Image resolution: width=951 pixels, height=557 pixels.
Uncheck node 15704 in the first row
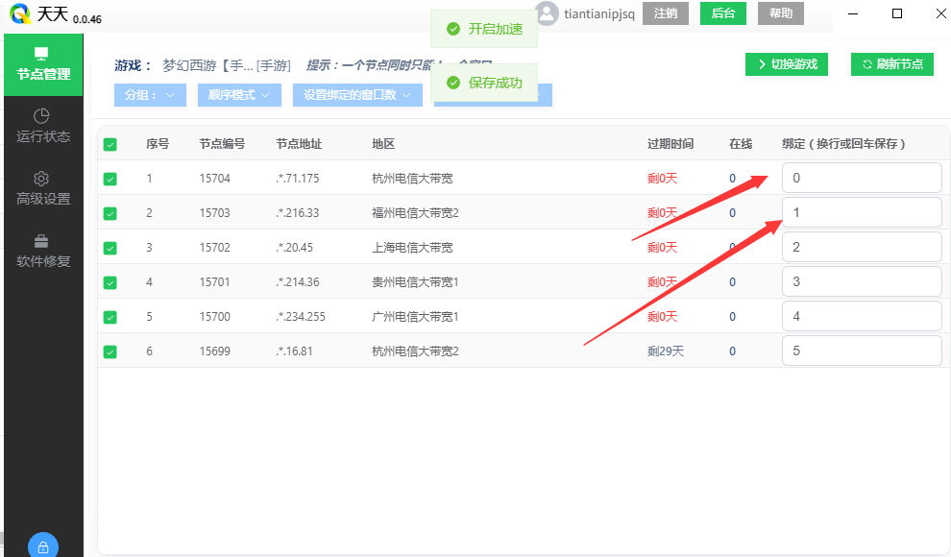[x=110, y=178]
